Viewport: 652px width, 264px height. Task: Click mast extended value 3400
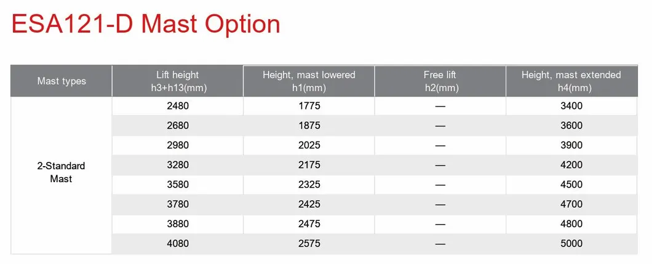(571, 106)
